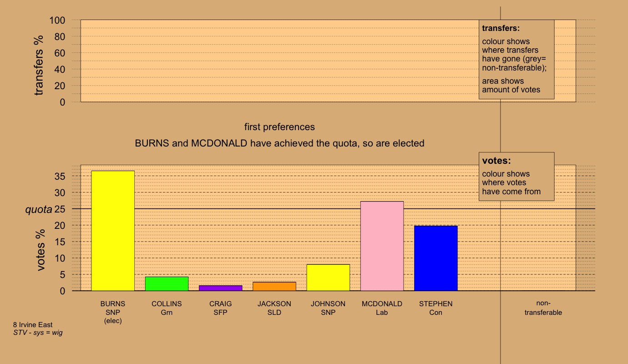Click the '60' tick on transfers axis
628x364 pixels.
click(x=61, y=53)
